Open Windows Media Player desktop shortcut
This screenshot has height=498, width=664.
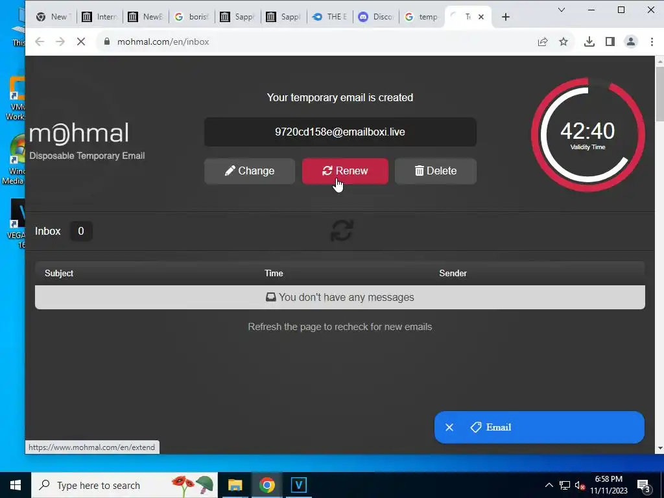coord(15,160)
